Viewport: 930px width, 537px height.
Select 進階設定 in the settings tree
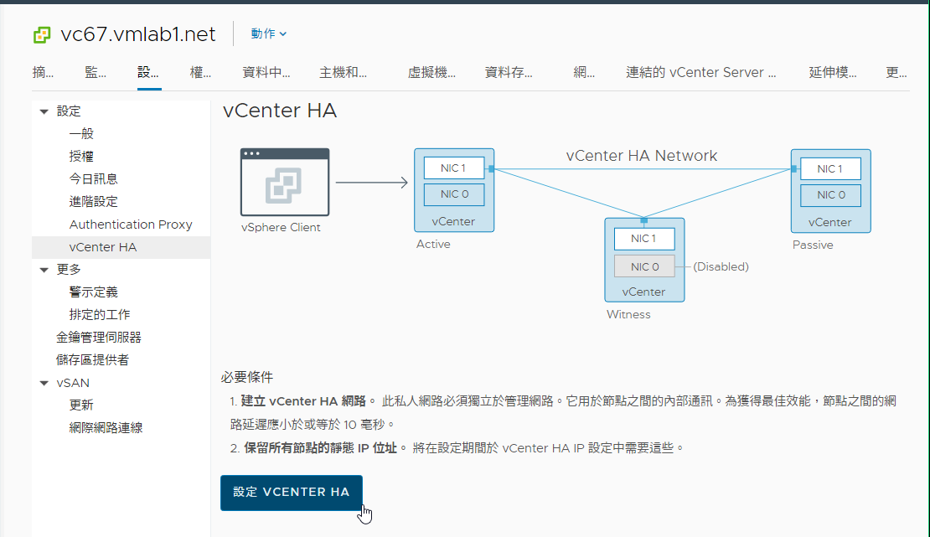point(93,202)
